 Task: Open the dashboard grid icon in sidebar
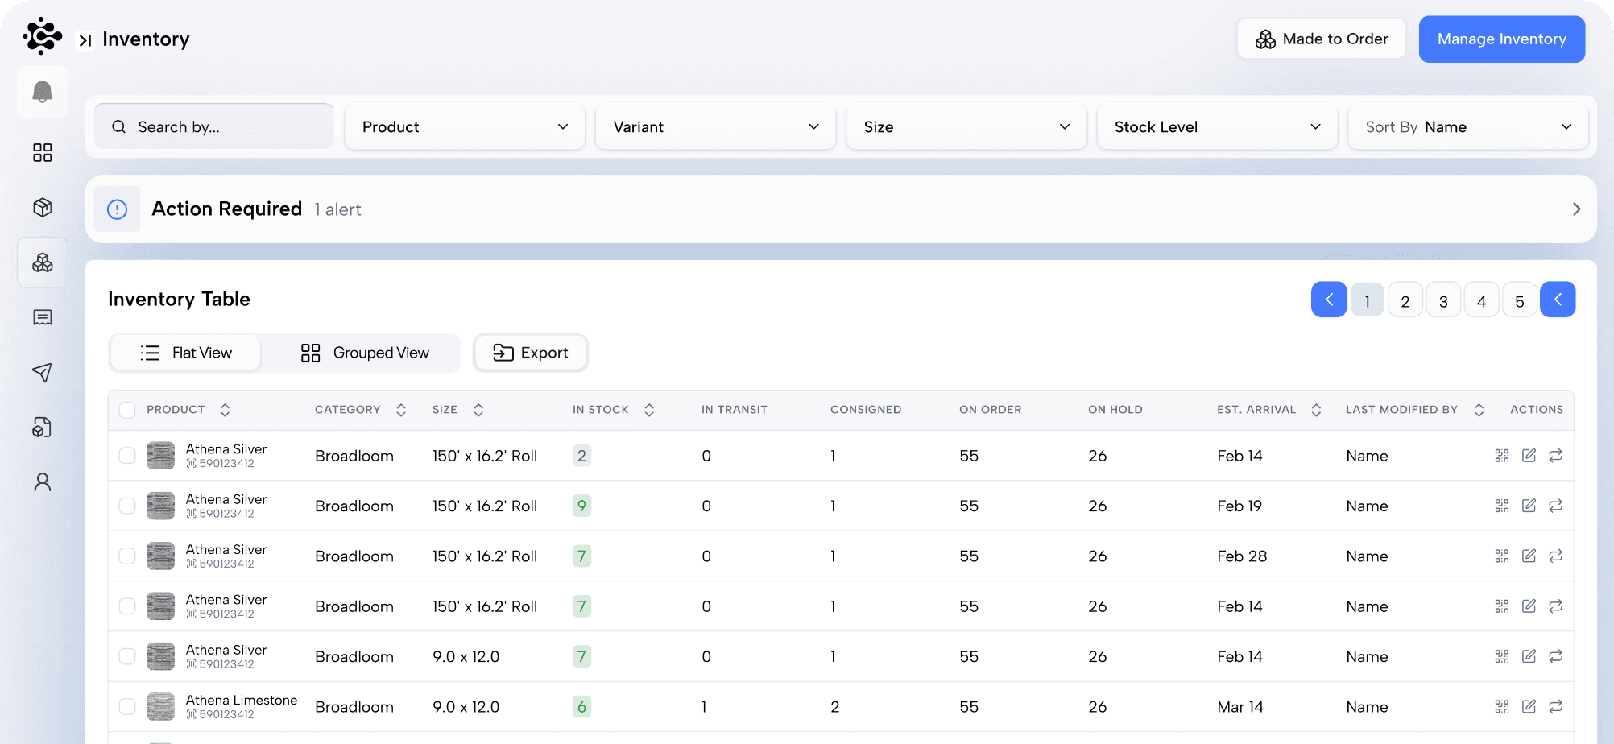pyautogui.click(x=43, y=152)
